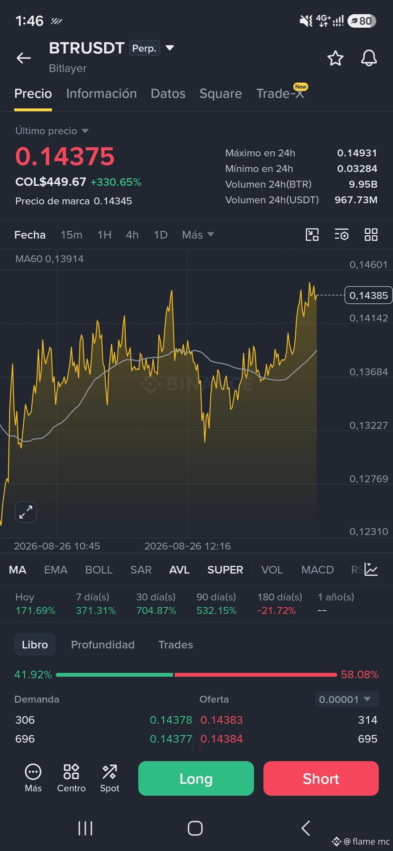This screenshot has width=393, height=851.
Task: Select the Libro tab
Action: click(35, 644)
